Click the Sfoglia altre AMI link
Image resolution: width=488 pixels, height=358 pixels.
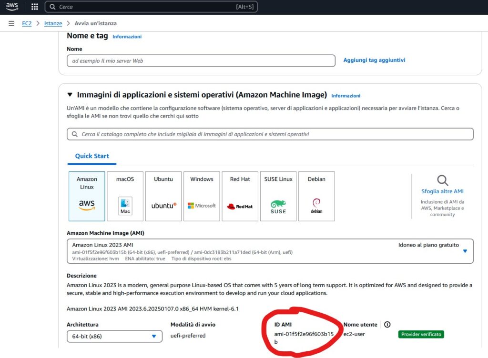(442, 191)
